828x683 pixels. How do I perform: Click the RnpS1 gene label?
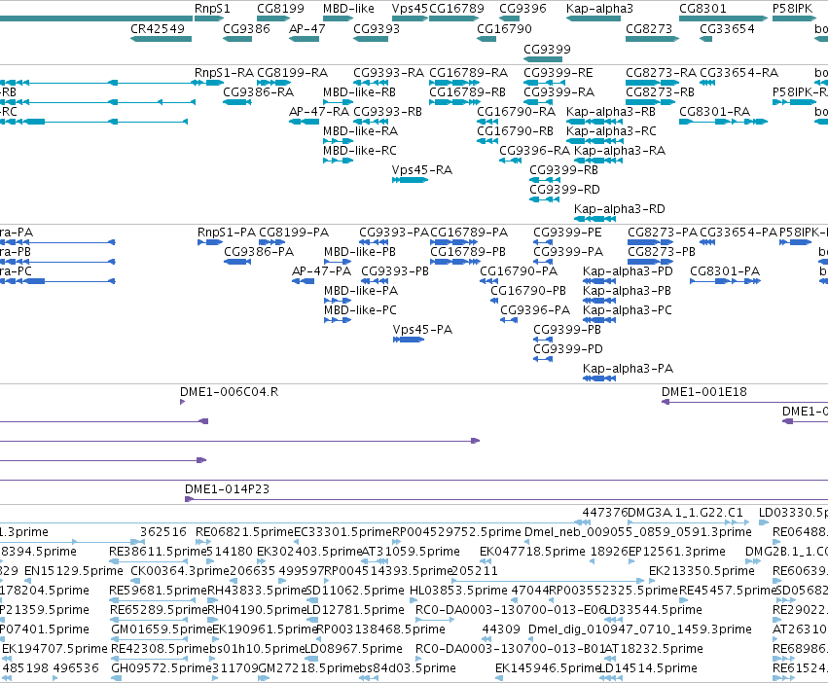(212, 9)
